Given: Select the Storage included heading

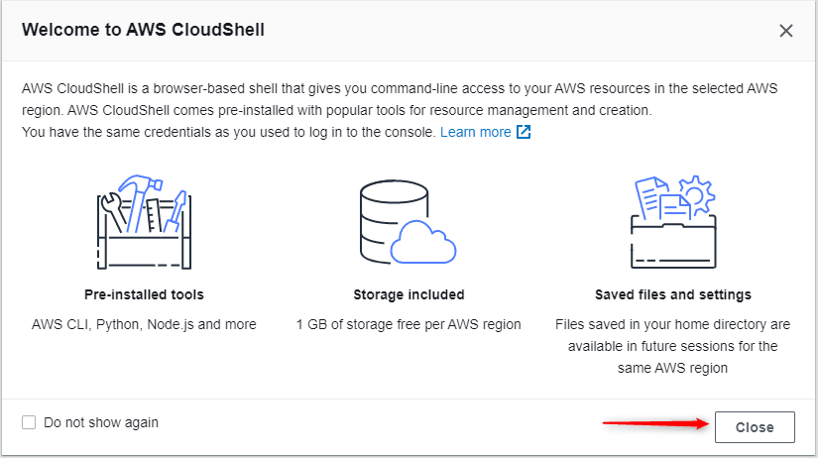Looking at the screenshot, I should tap(409, 294).
